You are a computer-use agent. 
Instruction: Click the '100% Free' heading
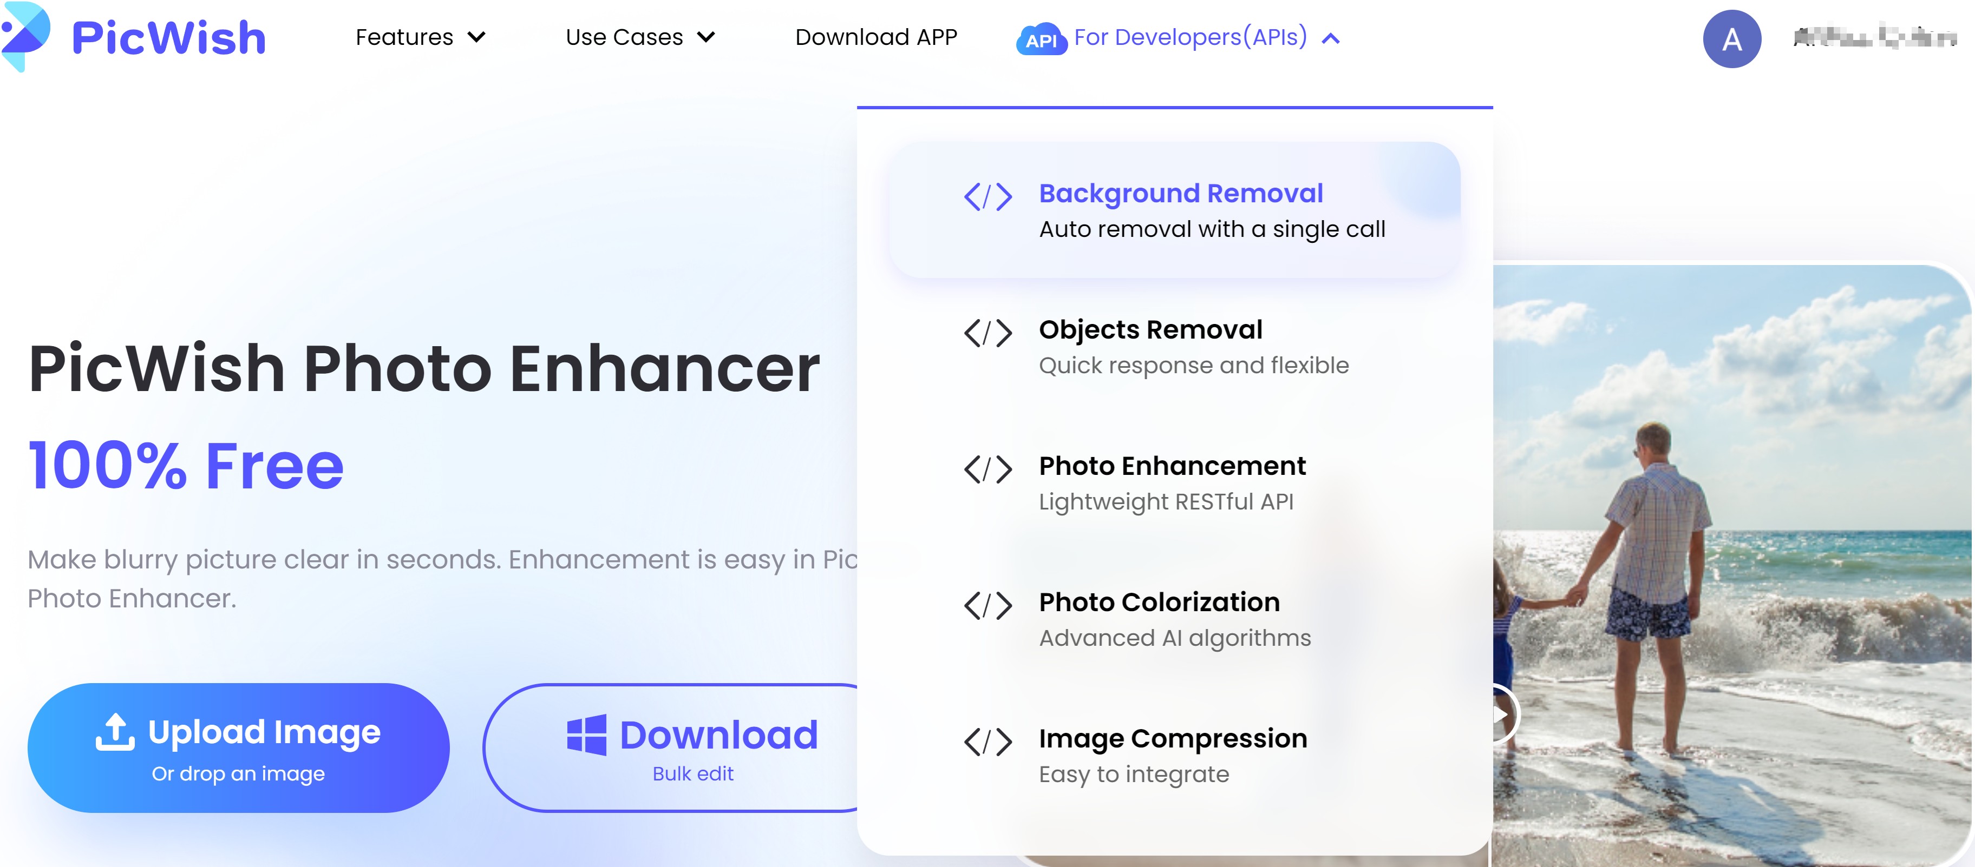pos(186,465)
